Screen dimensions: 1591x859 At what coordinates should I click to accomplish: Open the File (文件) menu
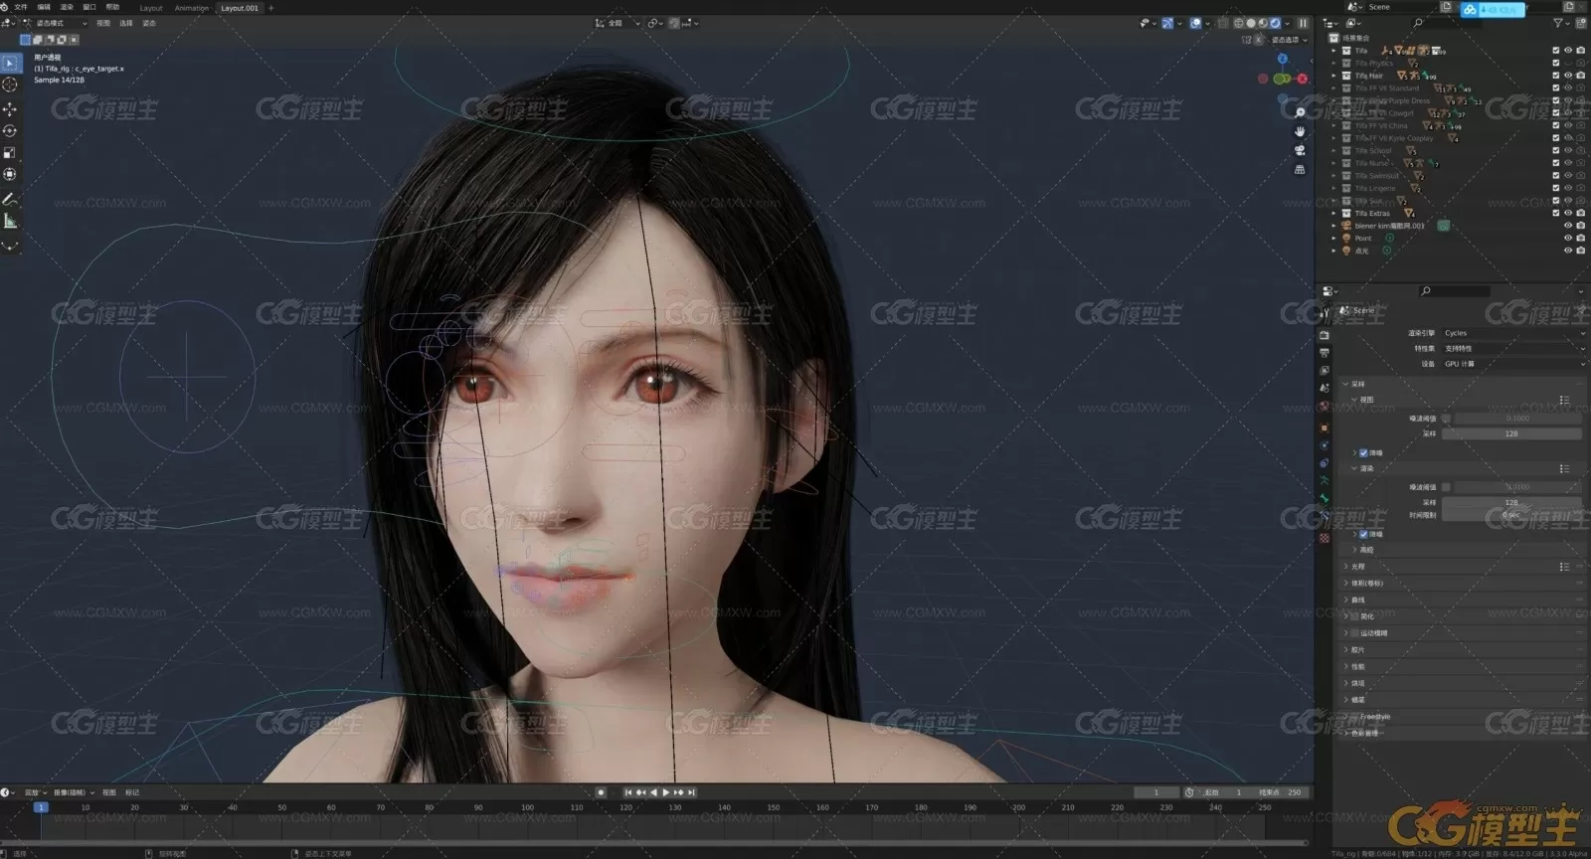point(21,7)
